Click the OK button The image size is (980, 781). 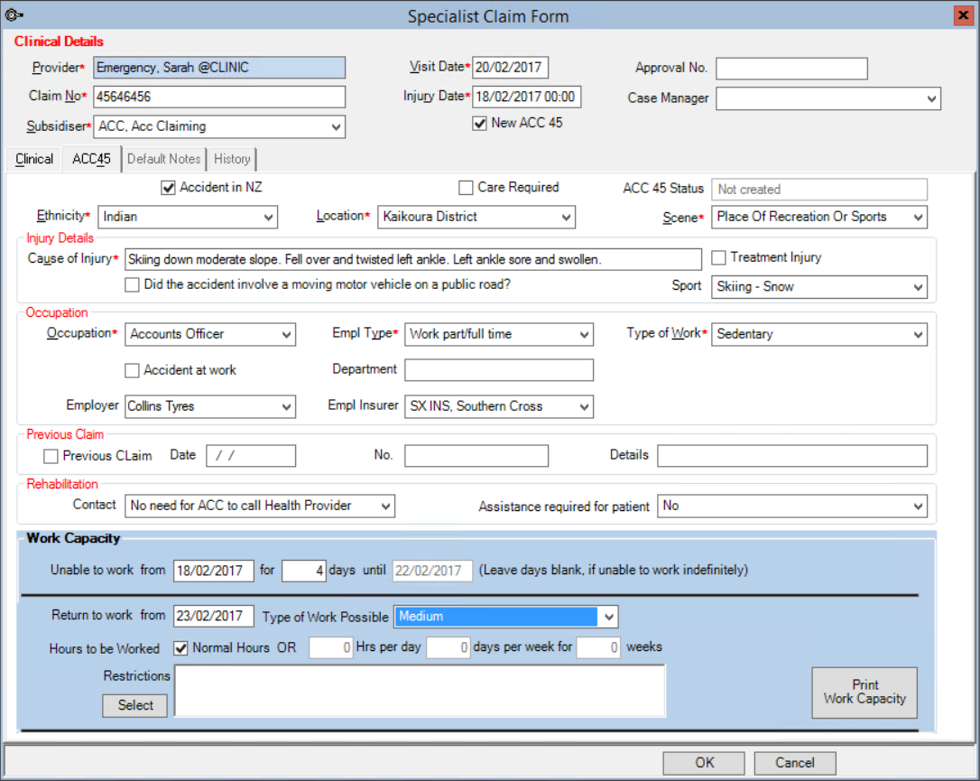click(704, 763)
